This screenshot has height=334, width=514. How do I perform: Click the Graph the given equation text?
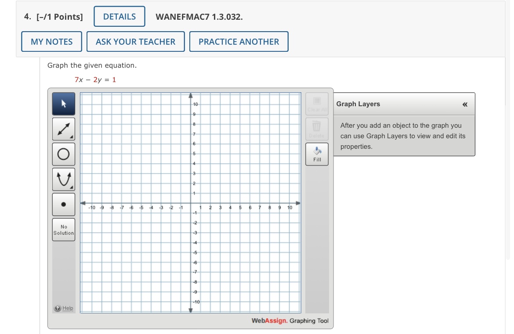(92, 65)
